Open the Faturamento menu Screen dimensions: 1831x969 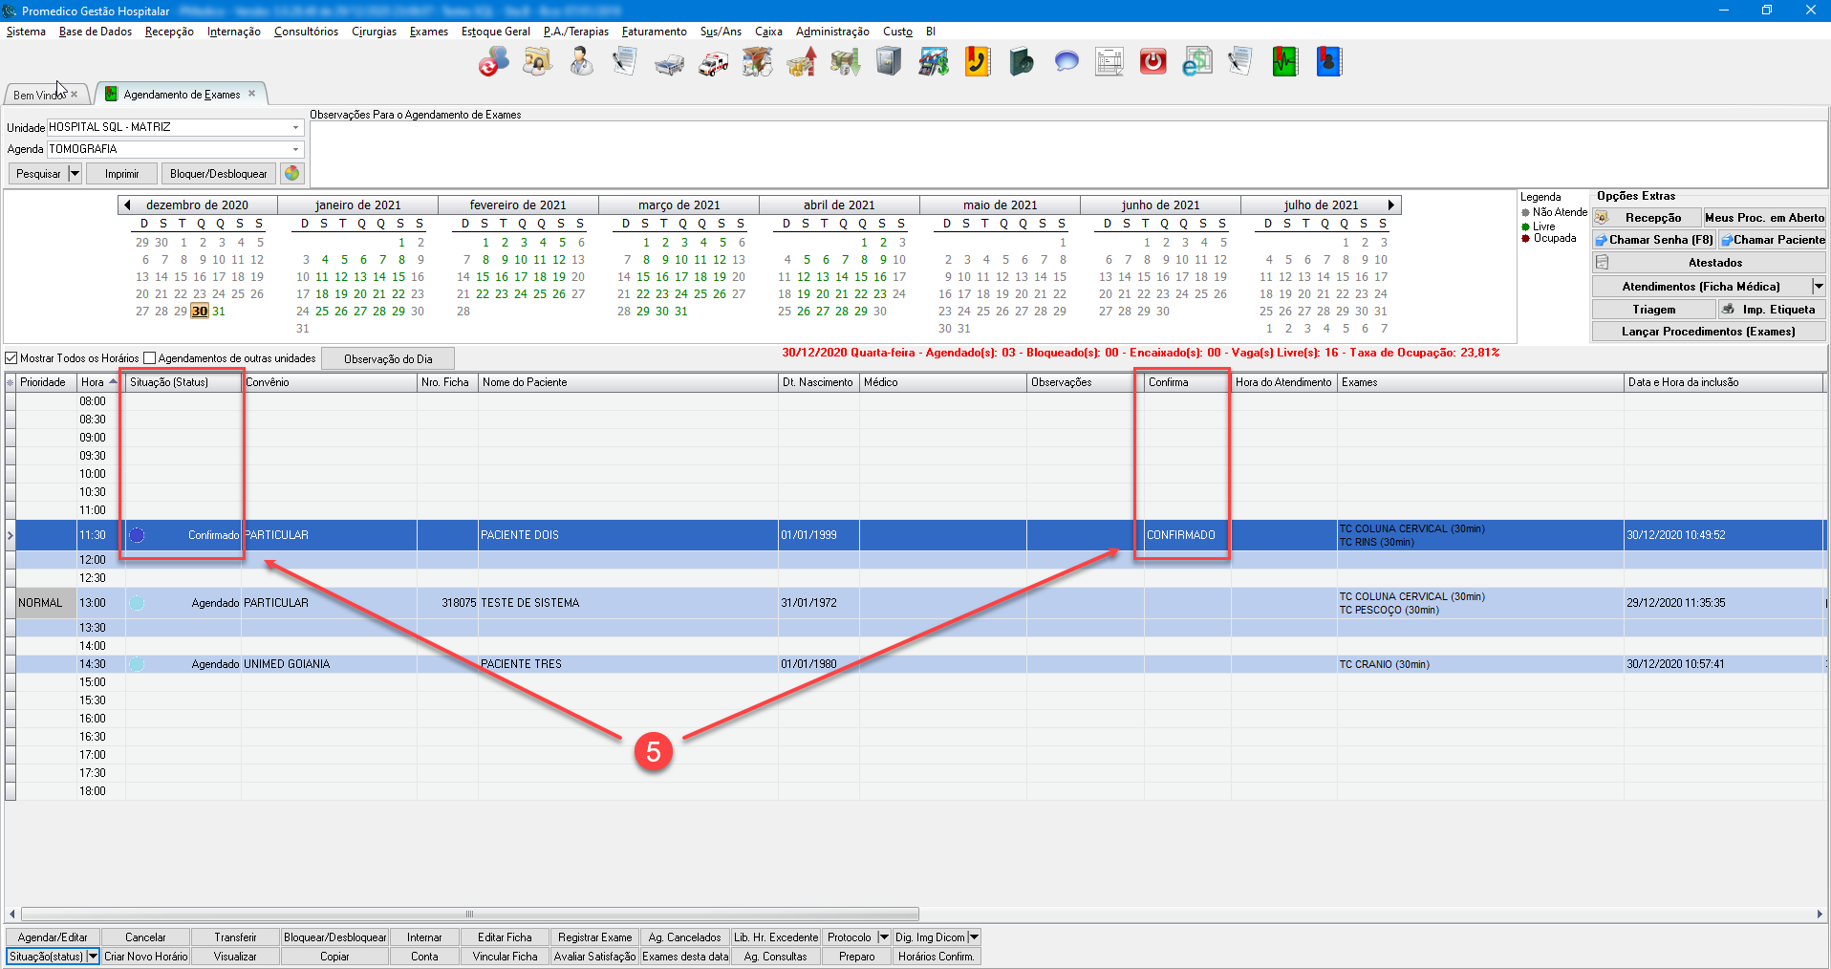point(654,32)
